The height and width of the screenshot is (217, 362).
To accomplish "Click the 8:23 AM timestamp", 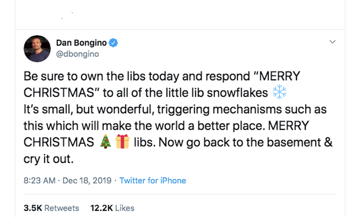I will [x=40, y=181].
